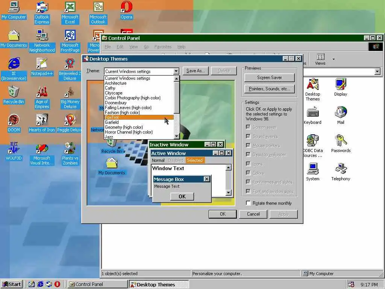Image resolution: width=385 pixels, height=289 pixels.
Task: Toggle the Mouse pointers checkbox
Action: 248,145
